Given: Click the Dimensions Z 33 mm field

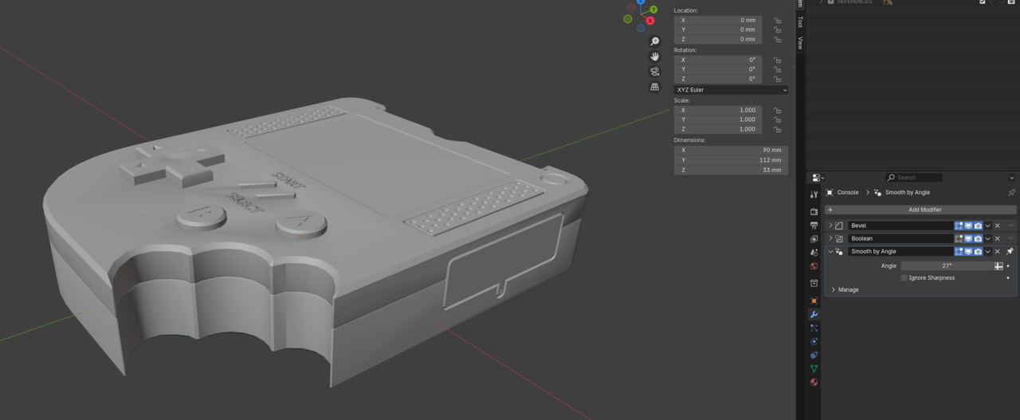Looking at the screenshot, I should point(731,170).
